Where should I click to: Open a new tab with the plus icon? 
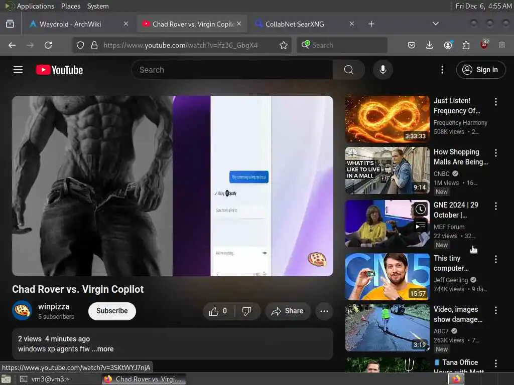point(371,24)
